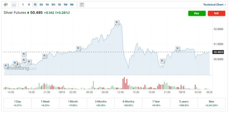Click the 50.4850 current price label
The width and height of the screenshot is (230, 113).
(x=218, y=52)
